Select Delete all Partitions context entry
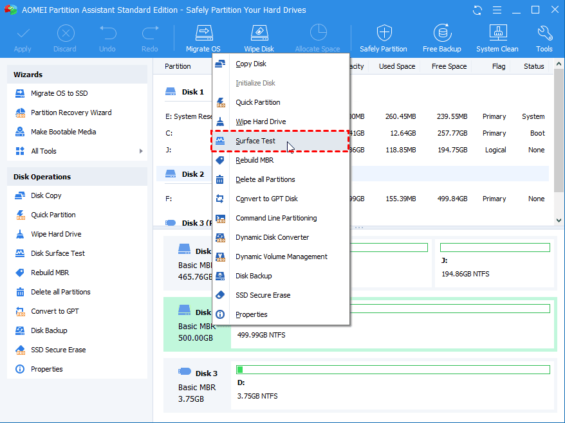Viewport: 565px width, 423px height. (281, 179)
